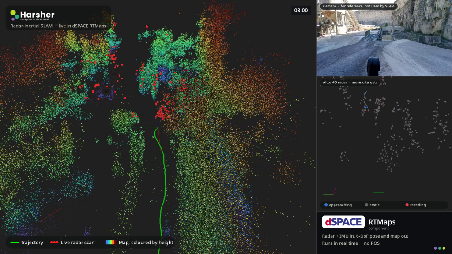Click the 03:00 timer readout

pyautogui.click(x=301, y=11)
